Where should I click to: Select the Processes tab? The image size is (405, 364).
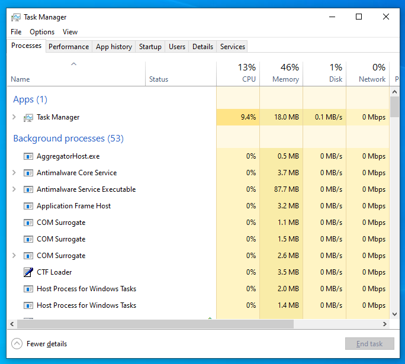point(26,46)
